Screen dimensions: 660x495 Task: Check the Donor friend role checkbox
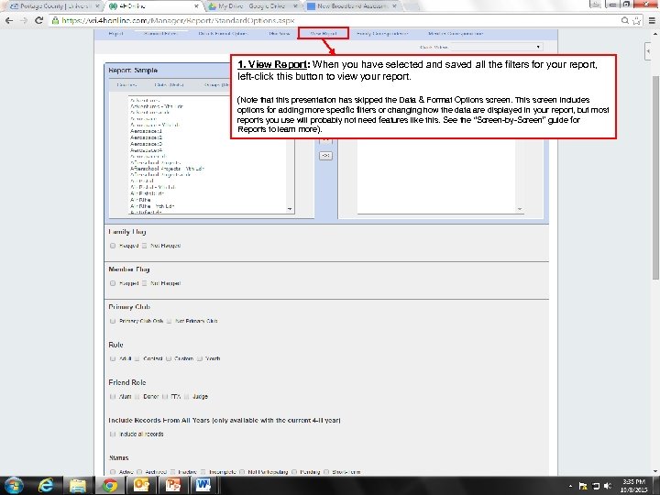137,397
